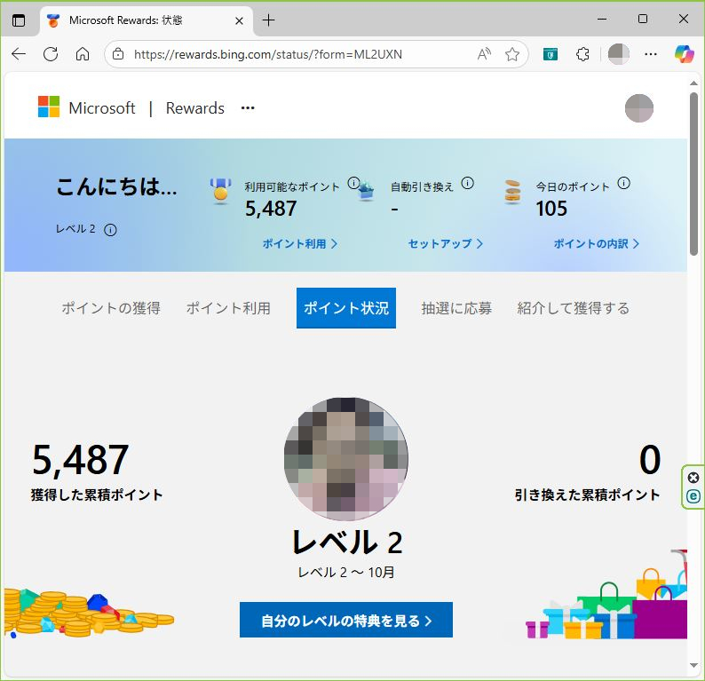Click the green e icon on side widget
705x681 pixels.
[x=693, y=496]
